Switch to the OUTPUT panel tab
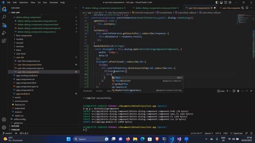Screen dimensions: 255x143 point(99,91)
